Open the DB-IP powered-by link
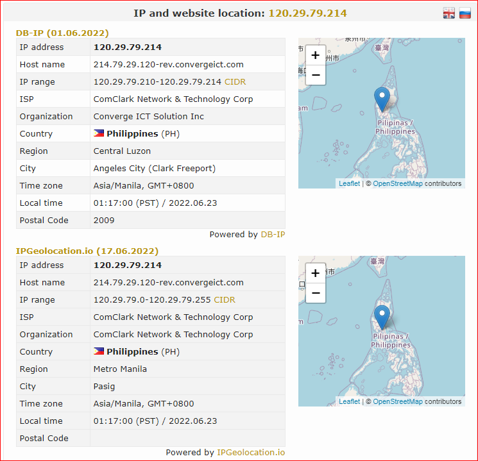This screenshot has width=478, height=461. tap(273, 234)
